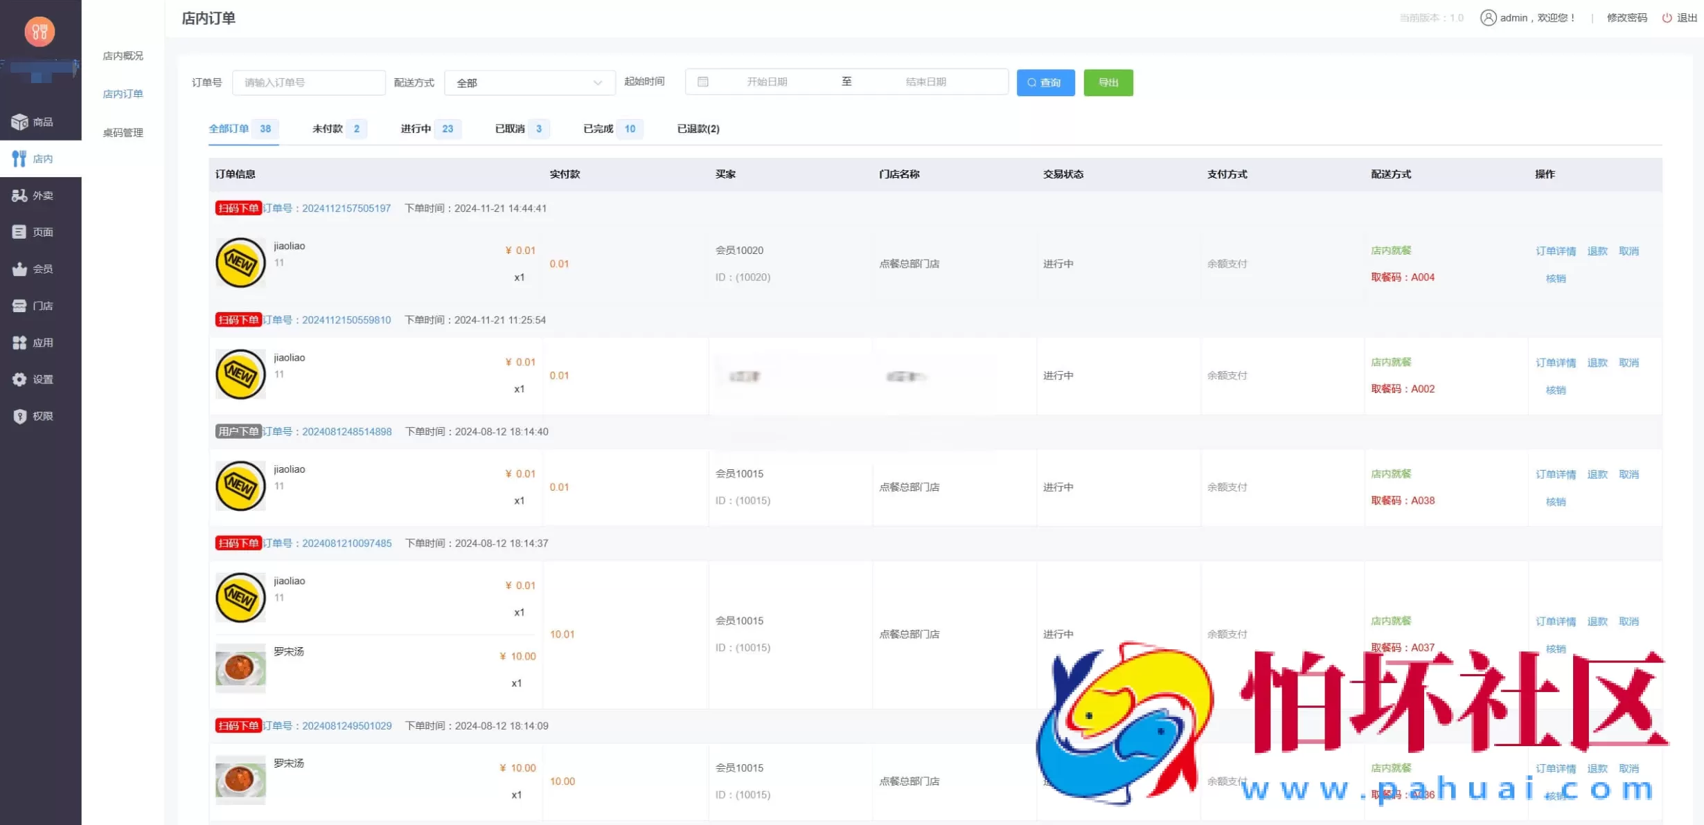The height and width of the screenshot is (825, 1704).
Task: Open the start date picker calendar
Action: [x=703, y=81]
